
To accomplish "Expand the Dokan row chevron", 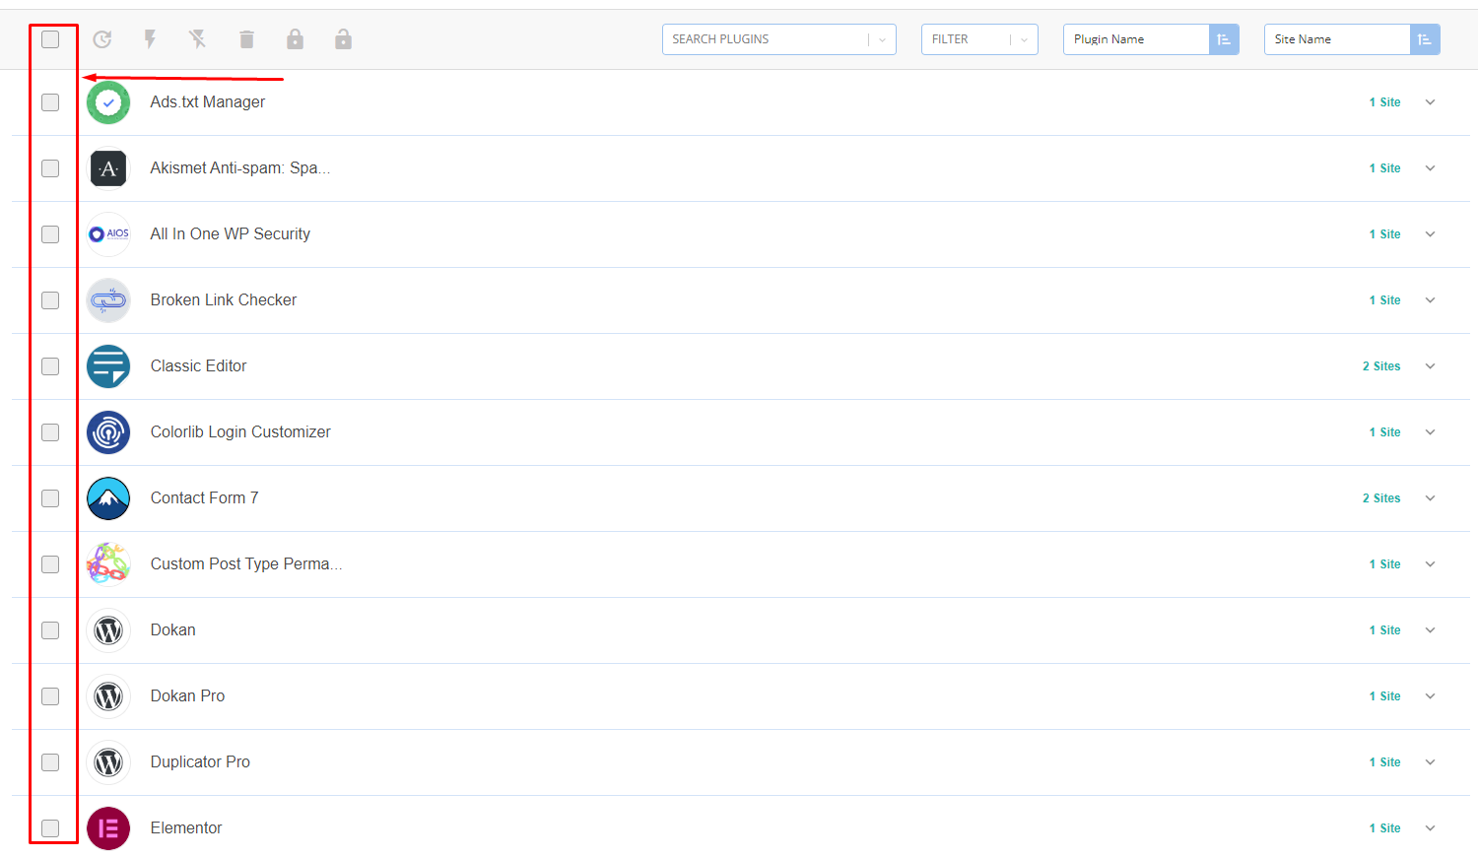I will (x=1430, y=630).
